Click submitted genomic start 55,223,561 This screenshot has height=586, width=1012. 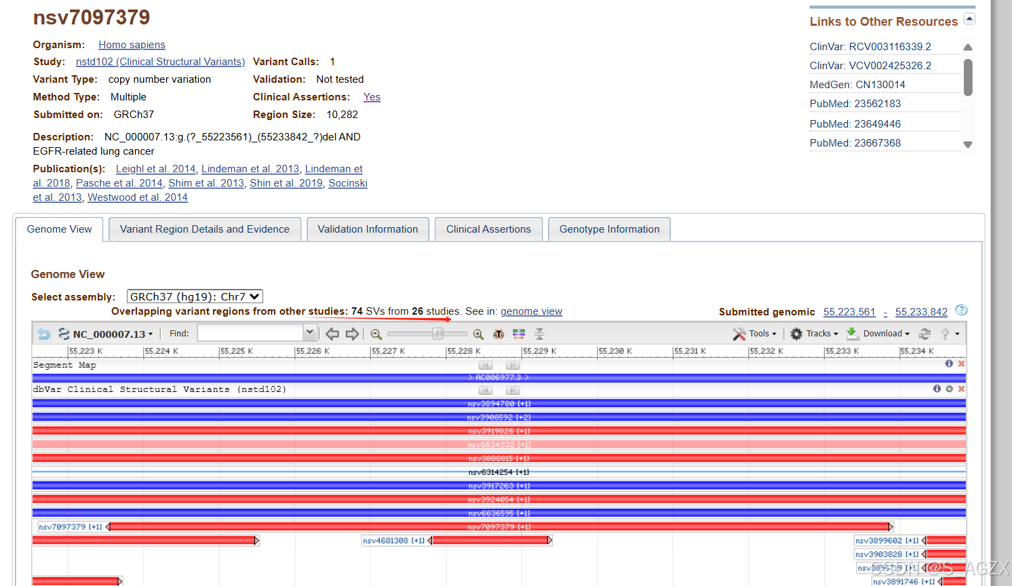pyautogui.click(x=849, y=312)
